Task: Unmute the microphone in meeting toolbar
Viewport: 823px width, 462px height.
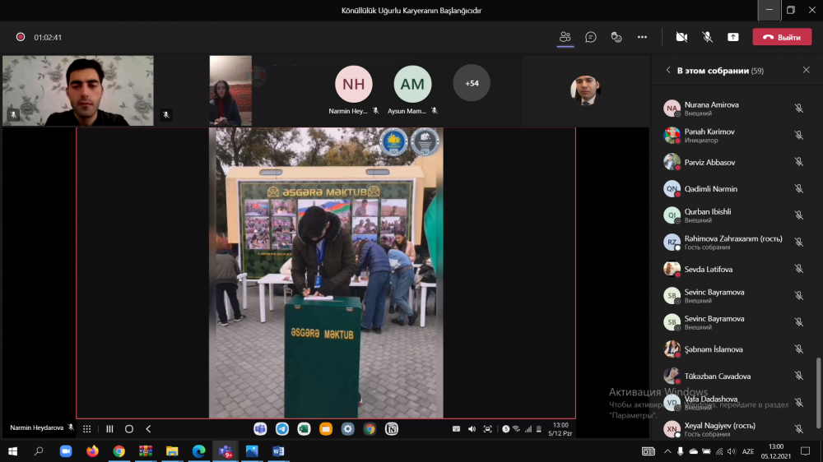Action: (707, 37)
